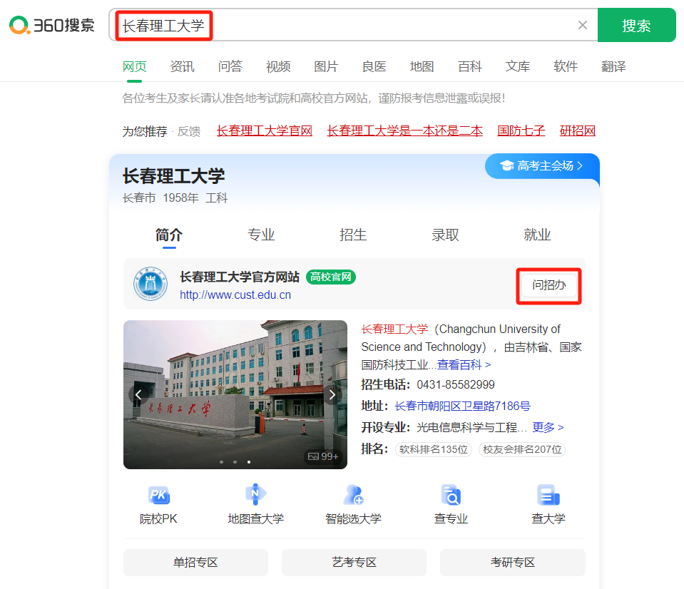Open the 地图查大学 icon
Screen dimensions: 684x589
pyautogui.click(x=255, y=495)
